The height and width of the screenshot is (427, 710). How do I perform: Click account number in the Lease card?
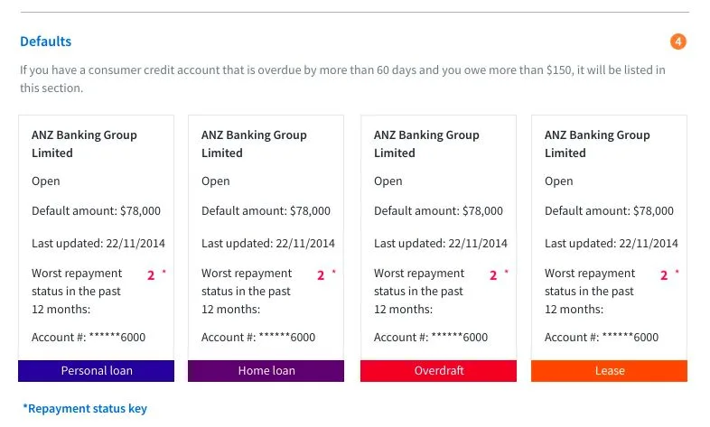pos(602,337)
